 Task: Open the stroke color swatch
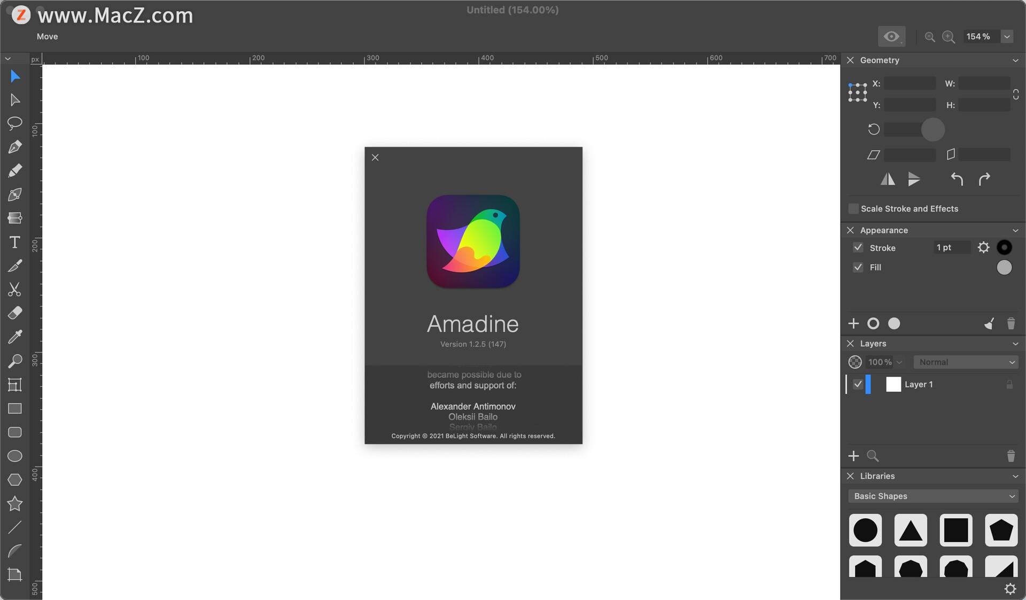point(1004,247)
